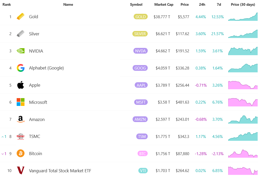This screenshot has width=260, height=178.
Task: Click the Google "G" logo
Action: point(21,68)
